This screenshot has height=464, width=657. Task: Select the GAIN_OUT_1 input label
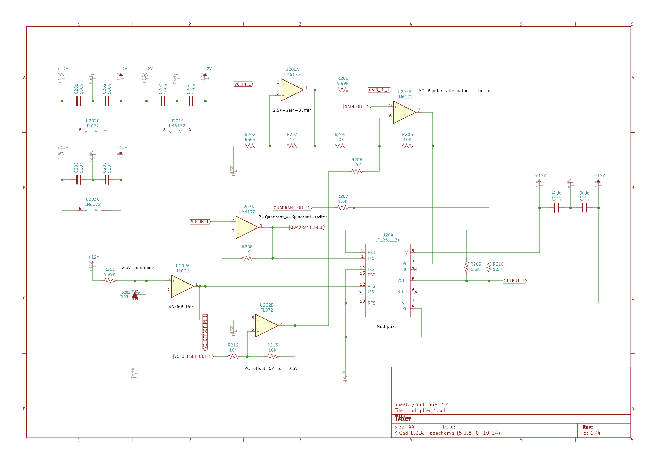click(x=357, y=107)
